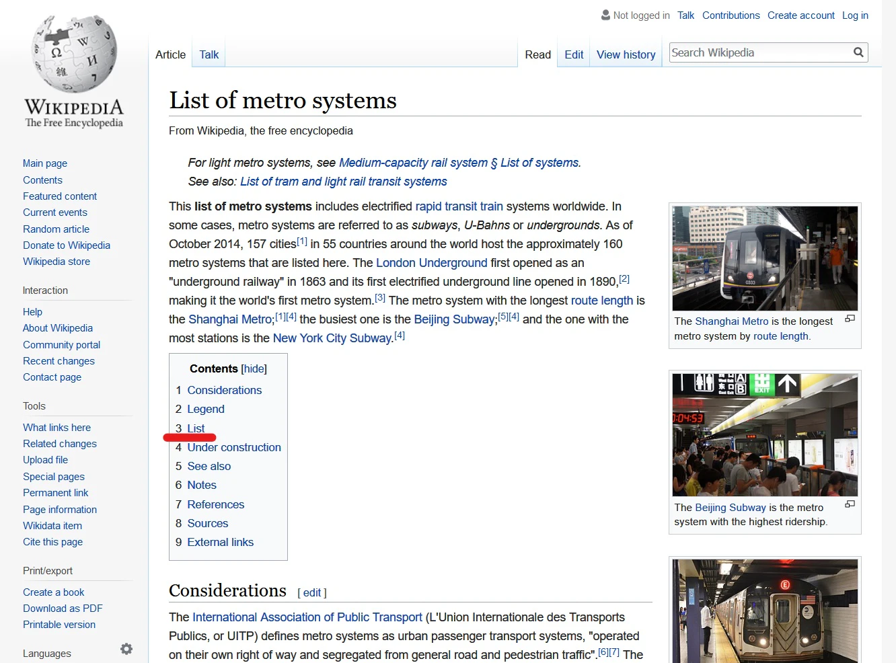The width and height of the screenshot is (896, 663).
Task: Open the New York subway train thumbnail
Action: click(x=765, y=611)
